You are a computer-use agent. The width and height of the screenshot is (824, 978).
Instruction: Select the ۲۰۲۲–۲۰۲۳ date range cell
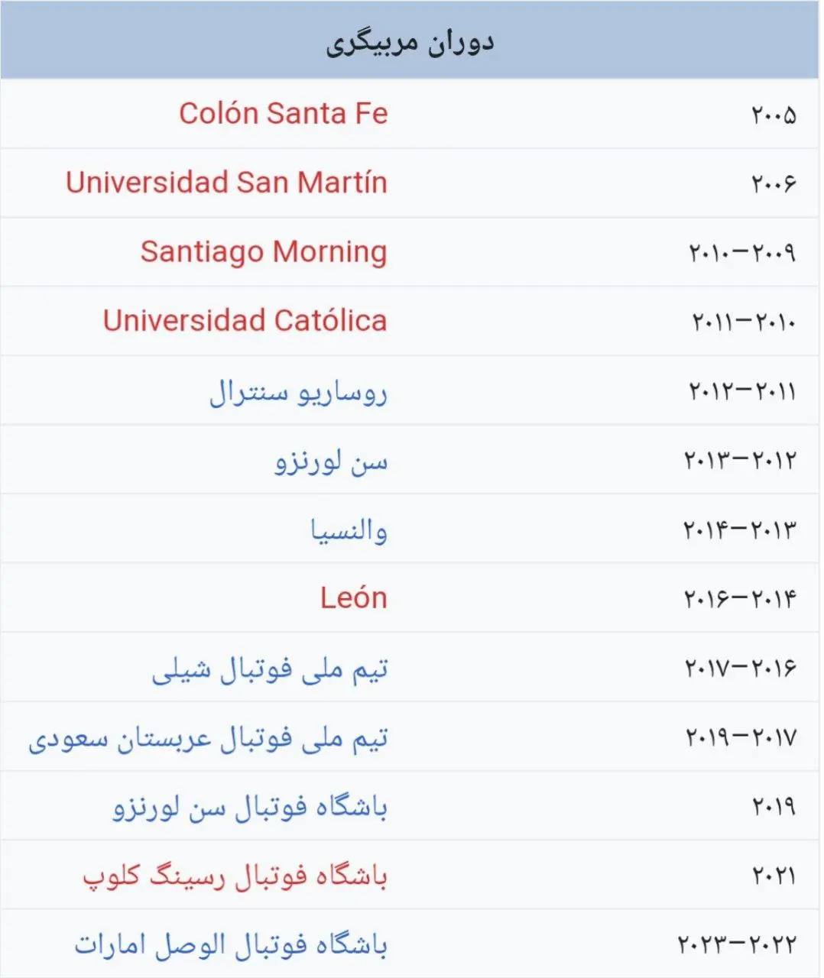click(x=737, y=945)
